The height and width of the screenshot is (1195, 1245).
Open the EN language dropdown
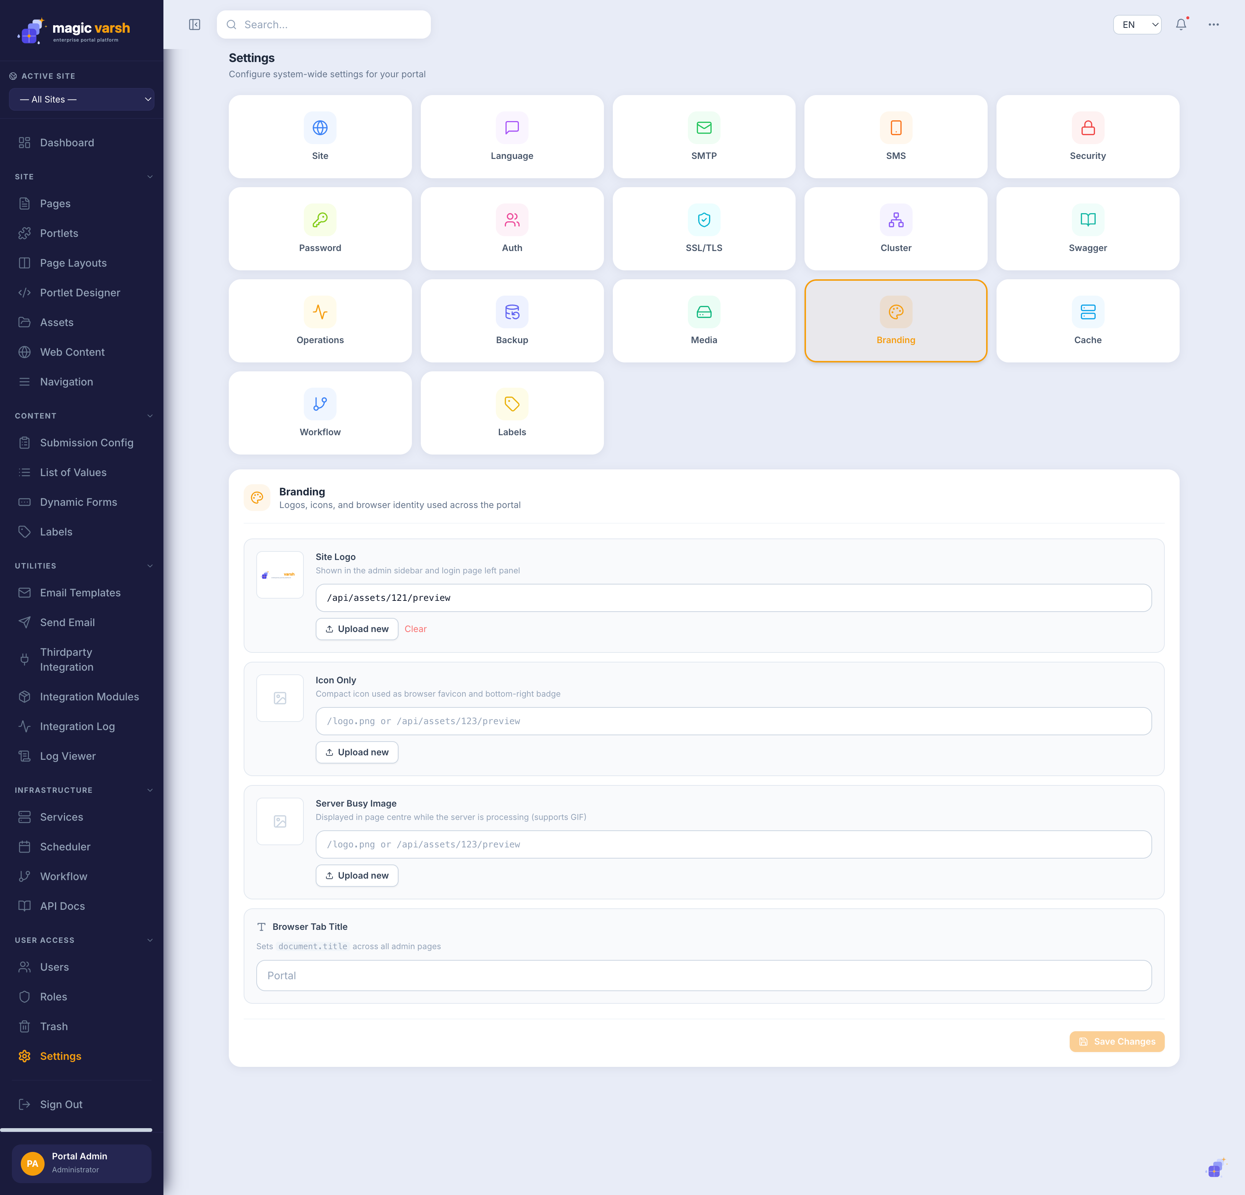[1137, 25]
